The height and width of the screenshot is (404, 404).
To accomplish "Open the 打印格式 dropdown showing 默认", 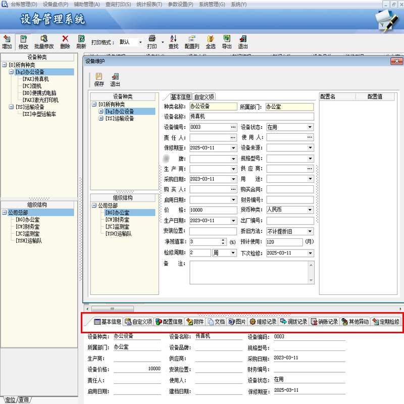I will tap(140, 42).
